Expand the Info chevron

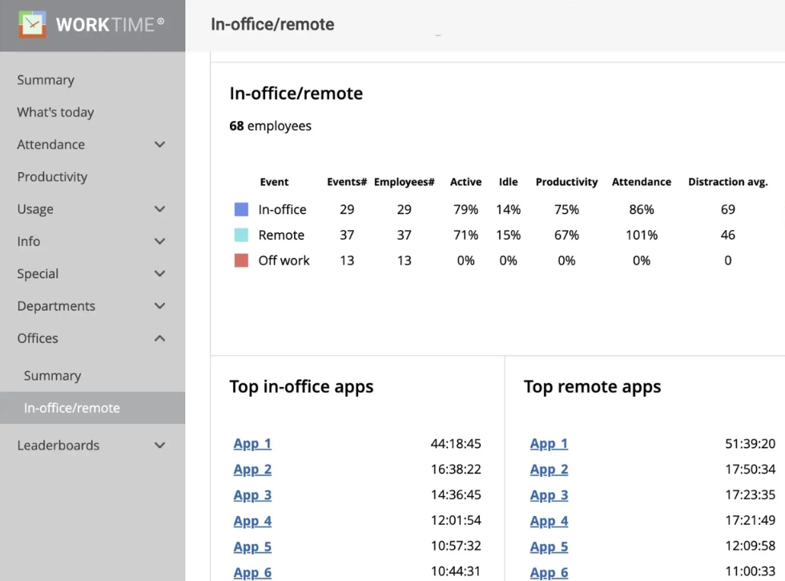(x=159, y=241)
